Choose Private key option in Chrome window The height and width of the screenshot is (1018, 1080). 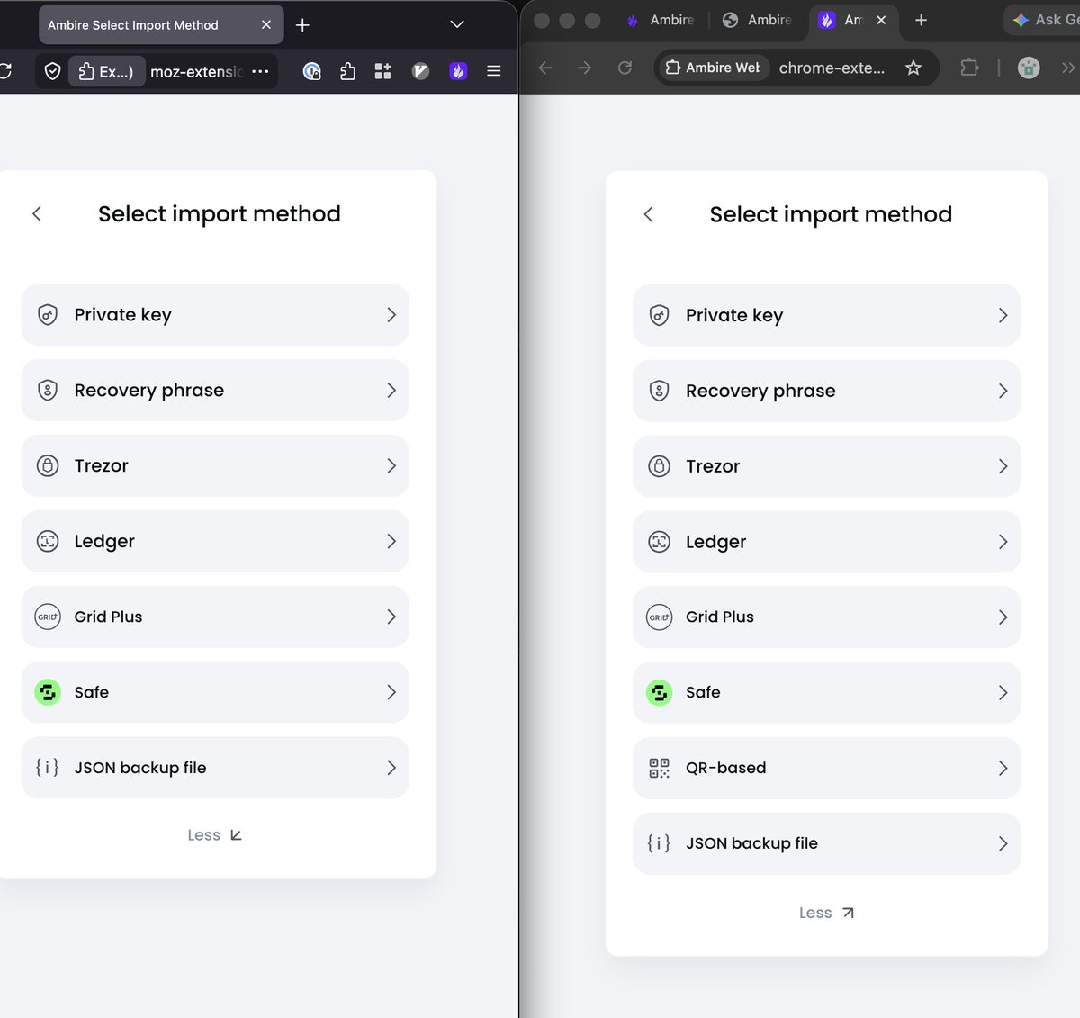pyautogui.click(x=827, y=315)
